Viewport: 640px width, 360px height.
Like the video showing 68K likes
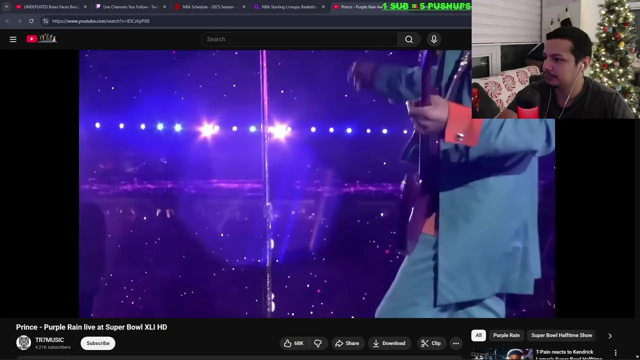pos(293,343)
